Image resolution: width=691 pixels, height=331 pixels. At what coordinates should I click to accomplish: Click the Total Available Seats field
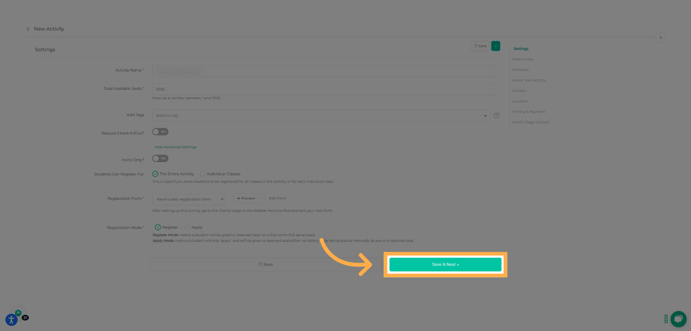[324, 89]
